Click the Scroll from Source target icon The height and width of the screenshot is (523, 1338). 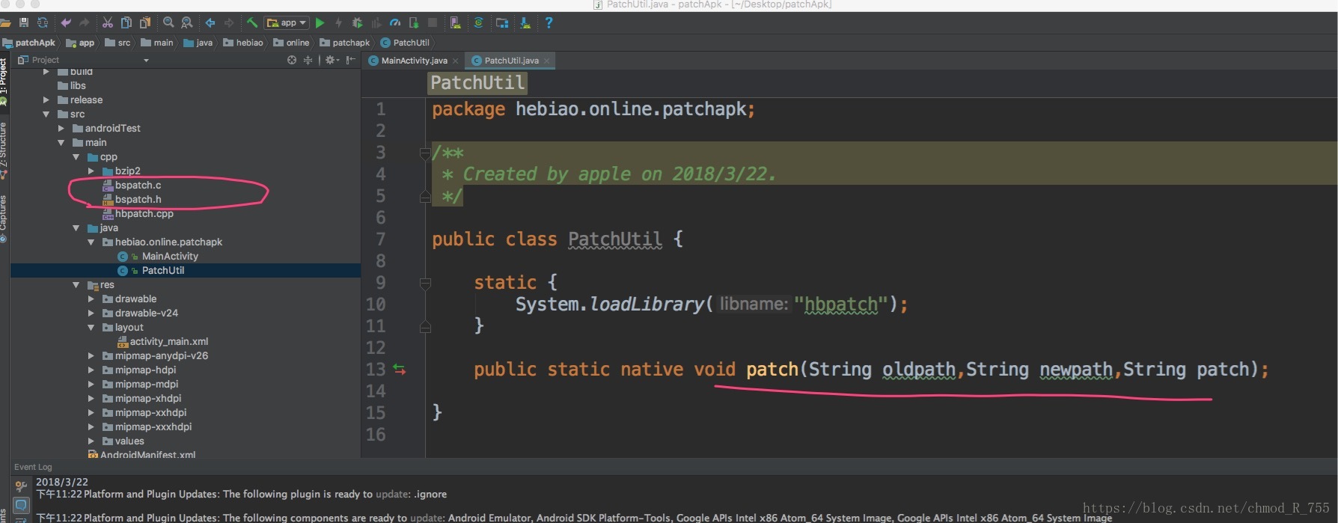click(x=292, y=60)
